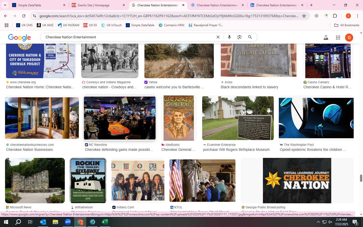
Task: Open the Google account avatar
Action: tap(349, 38)
